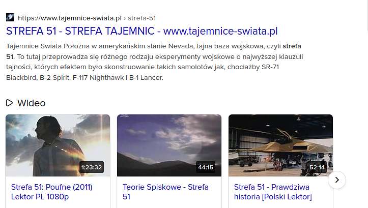Open the Wideo section heading
This screenshot has height=208, width=368.
(31, 103)
